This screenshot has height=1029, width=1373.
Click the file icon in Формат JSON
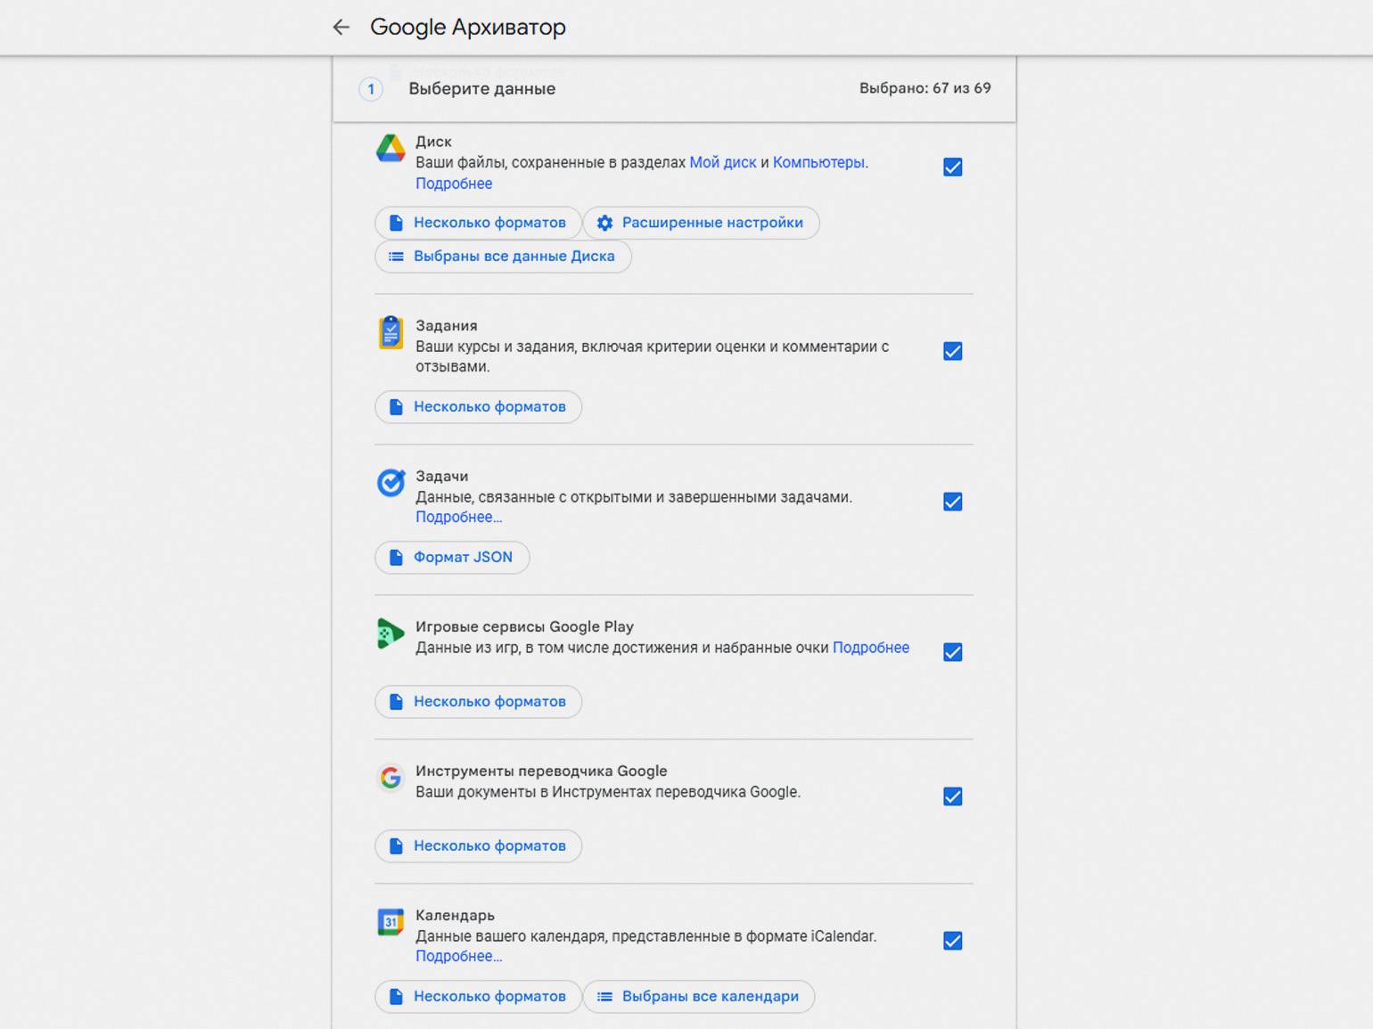pyautogui.click(x=396, y=558)
